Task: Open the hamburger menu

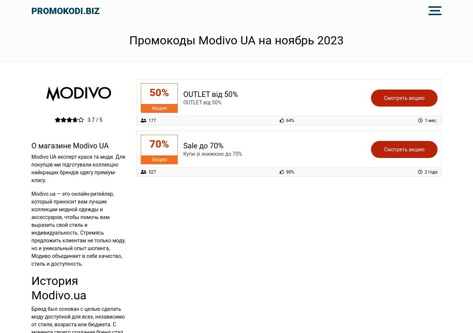Action: pyautogui.click(x=435, y=11)
